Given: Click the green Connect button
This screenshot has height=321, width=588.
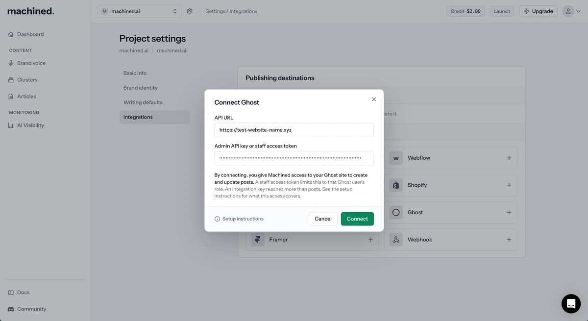Looking at the screenshot, I should tap(357, 219).
